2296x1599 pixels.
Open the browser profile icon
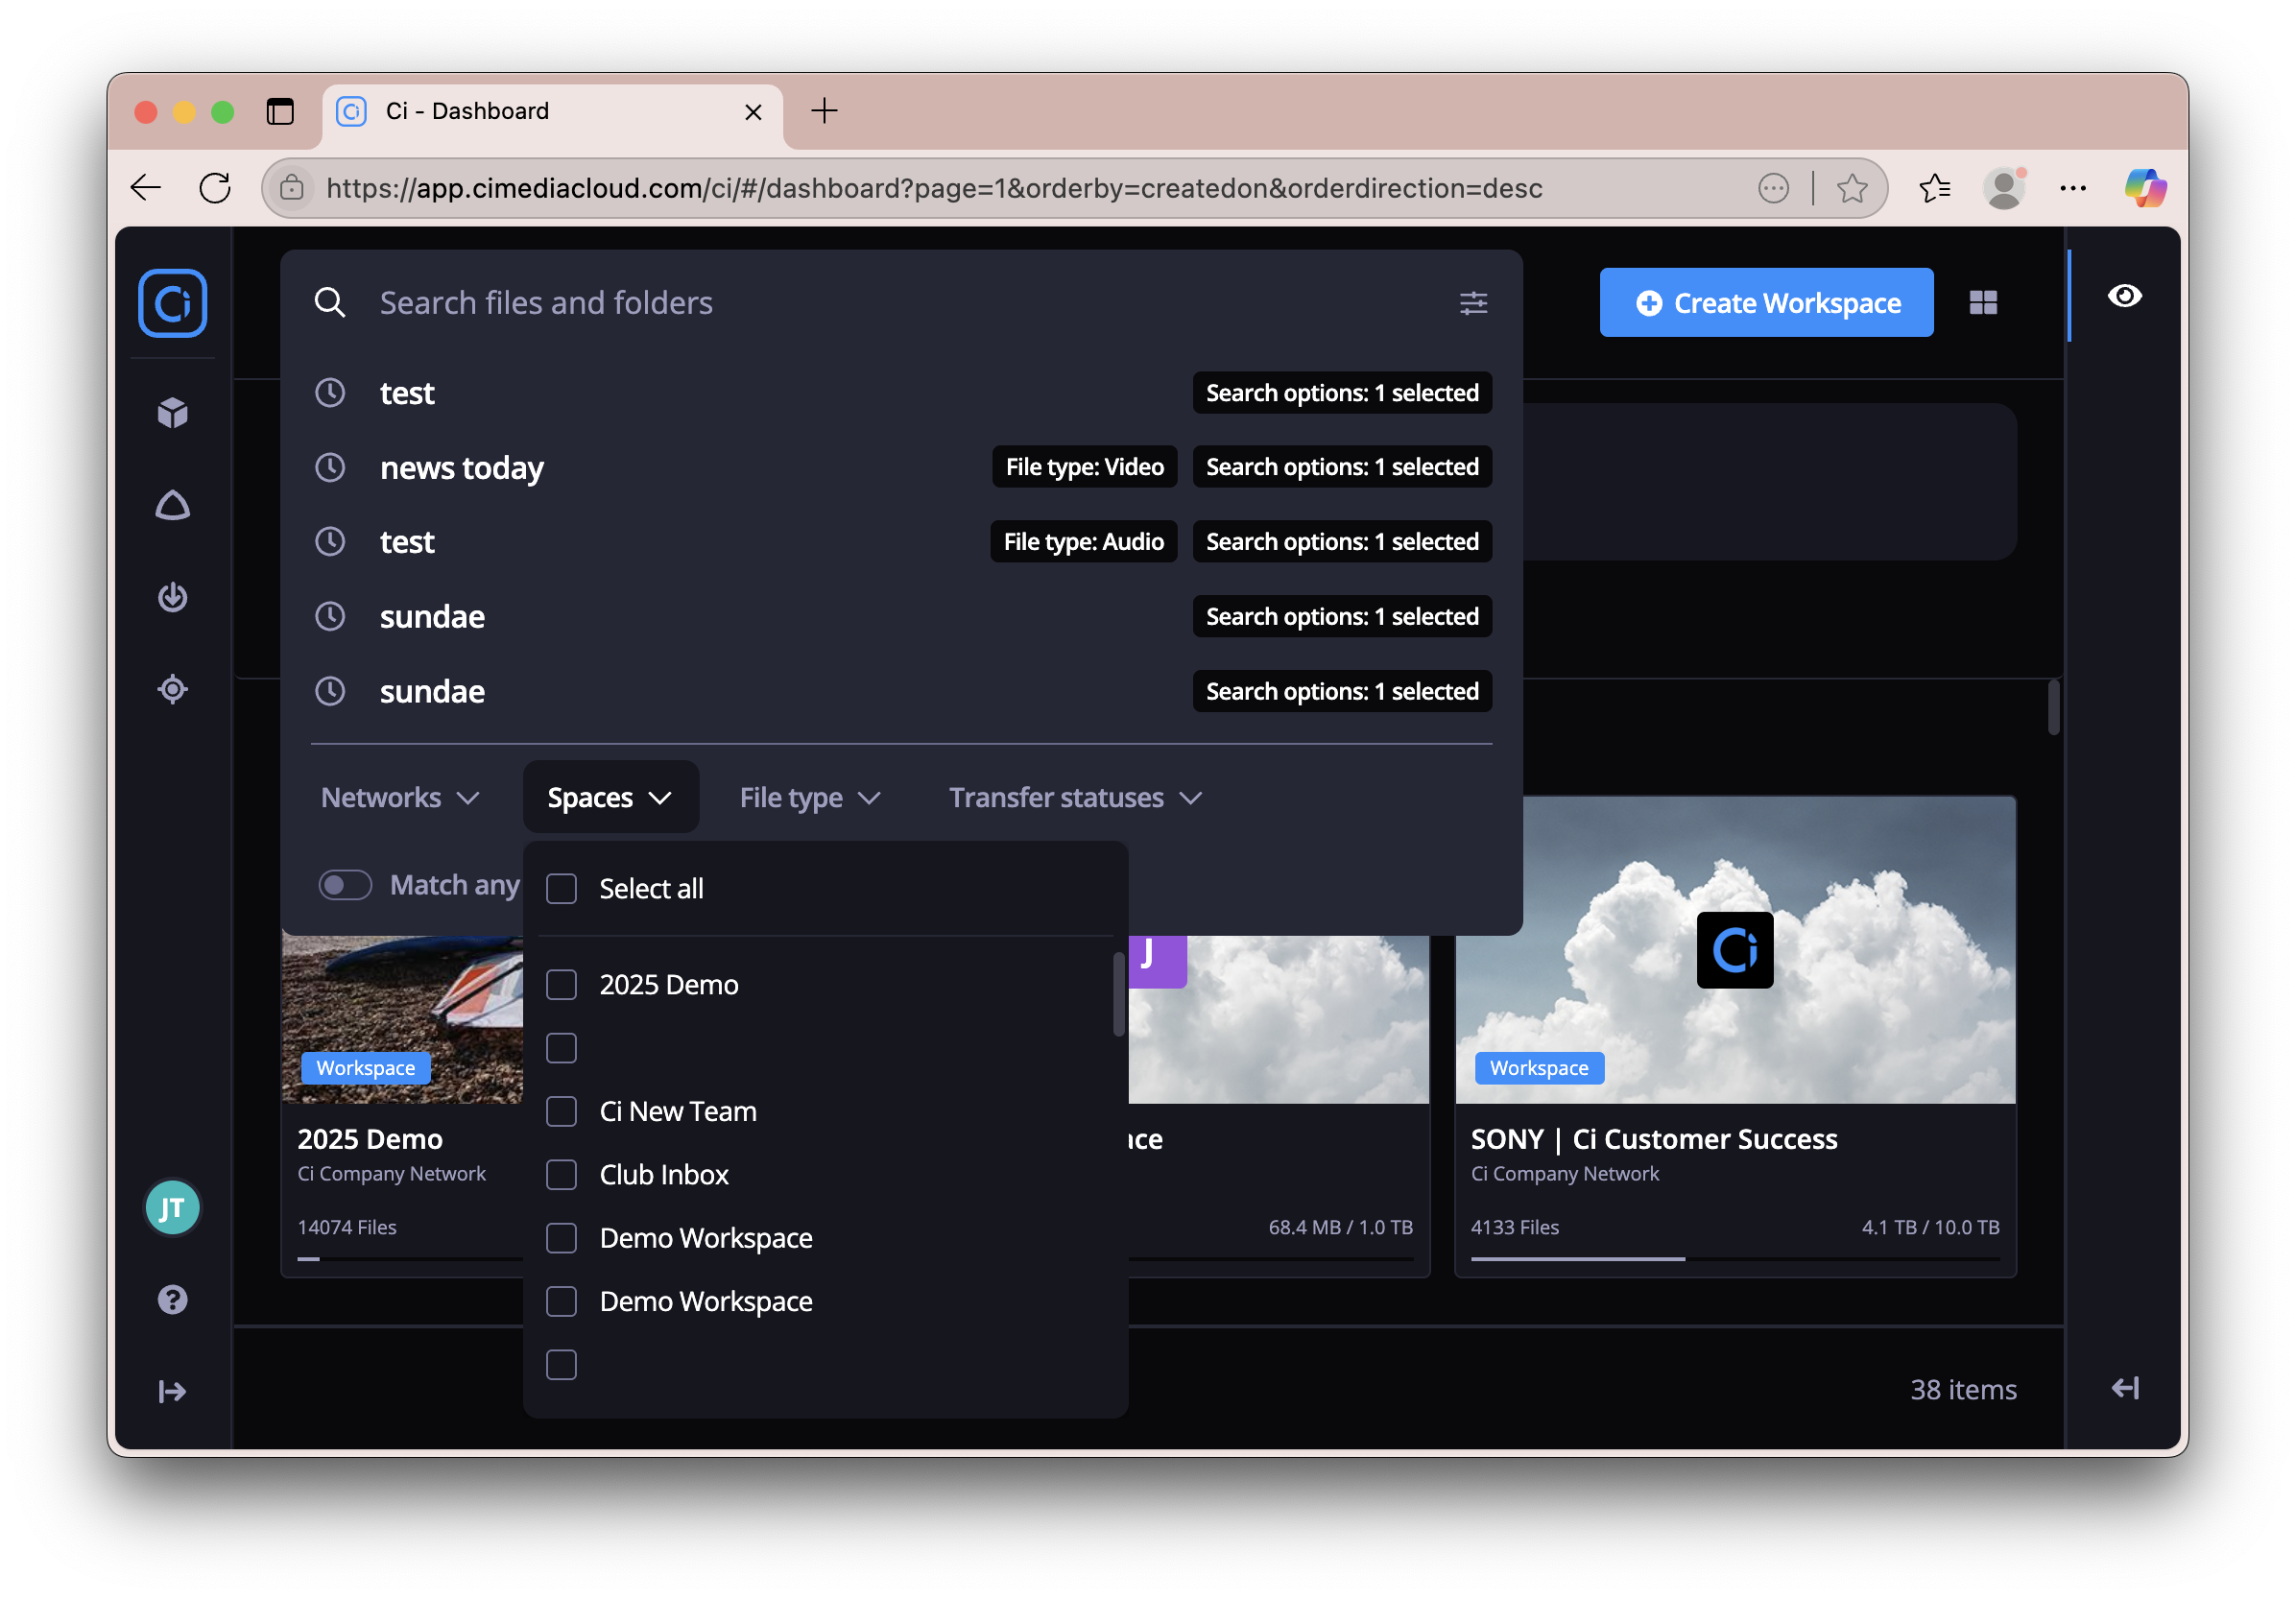pos(2004,188)
